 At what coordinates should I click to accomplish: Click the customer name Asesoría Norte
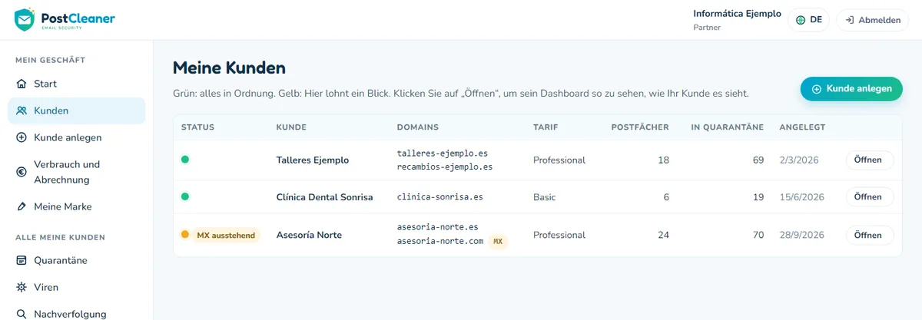(x=309, y=235)
